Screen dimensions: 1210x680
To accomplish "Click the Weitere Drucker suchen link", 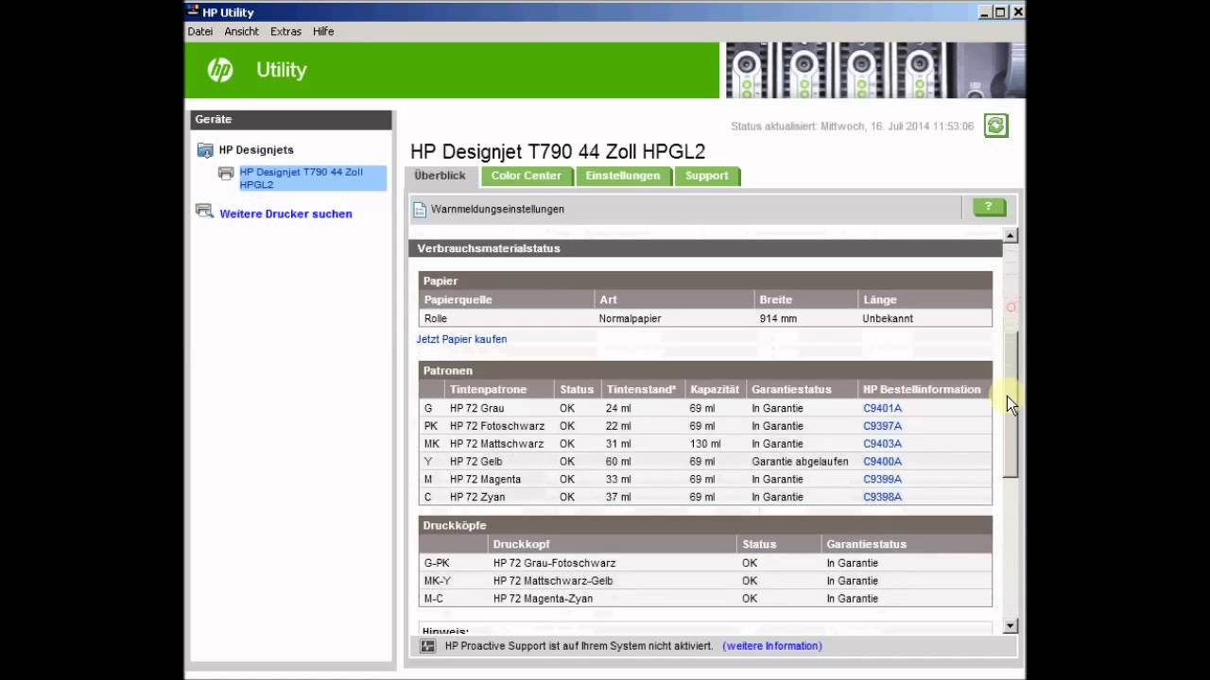I will [285, 213].
